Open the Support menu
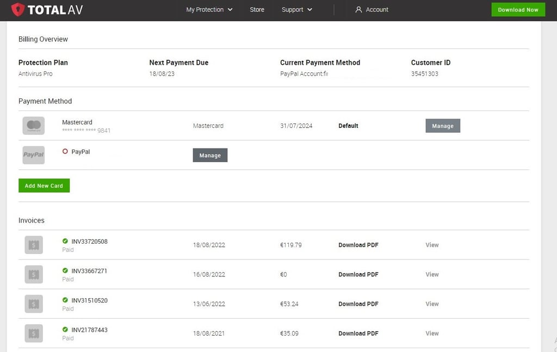 point(296,10)
